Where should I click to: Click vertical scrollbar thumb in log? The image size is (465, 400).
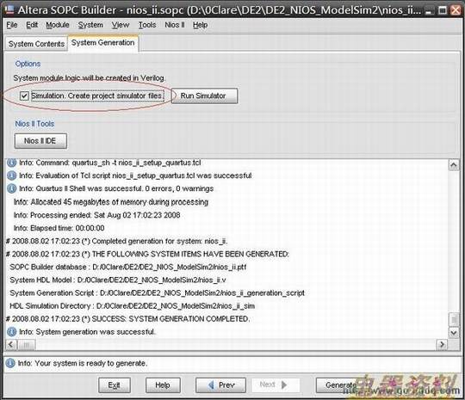pyautogui.click(x=454, y=319)
